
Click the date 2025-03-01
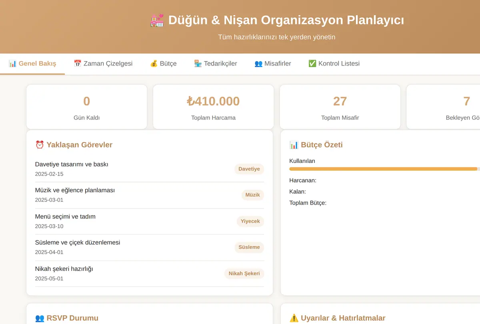[x=49, y=200]
